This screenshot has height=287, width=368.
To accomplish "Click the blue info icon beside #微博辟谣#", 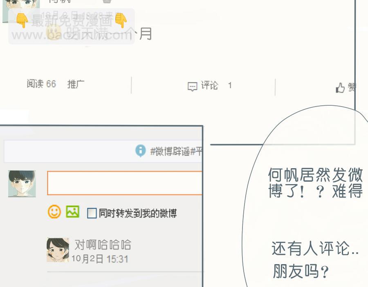I will (141, 151).
